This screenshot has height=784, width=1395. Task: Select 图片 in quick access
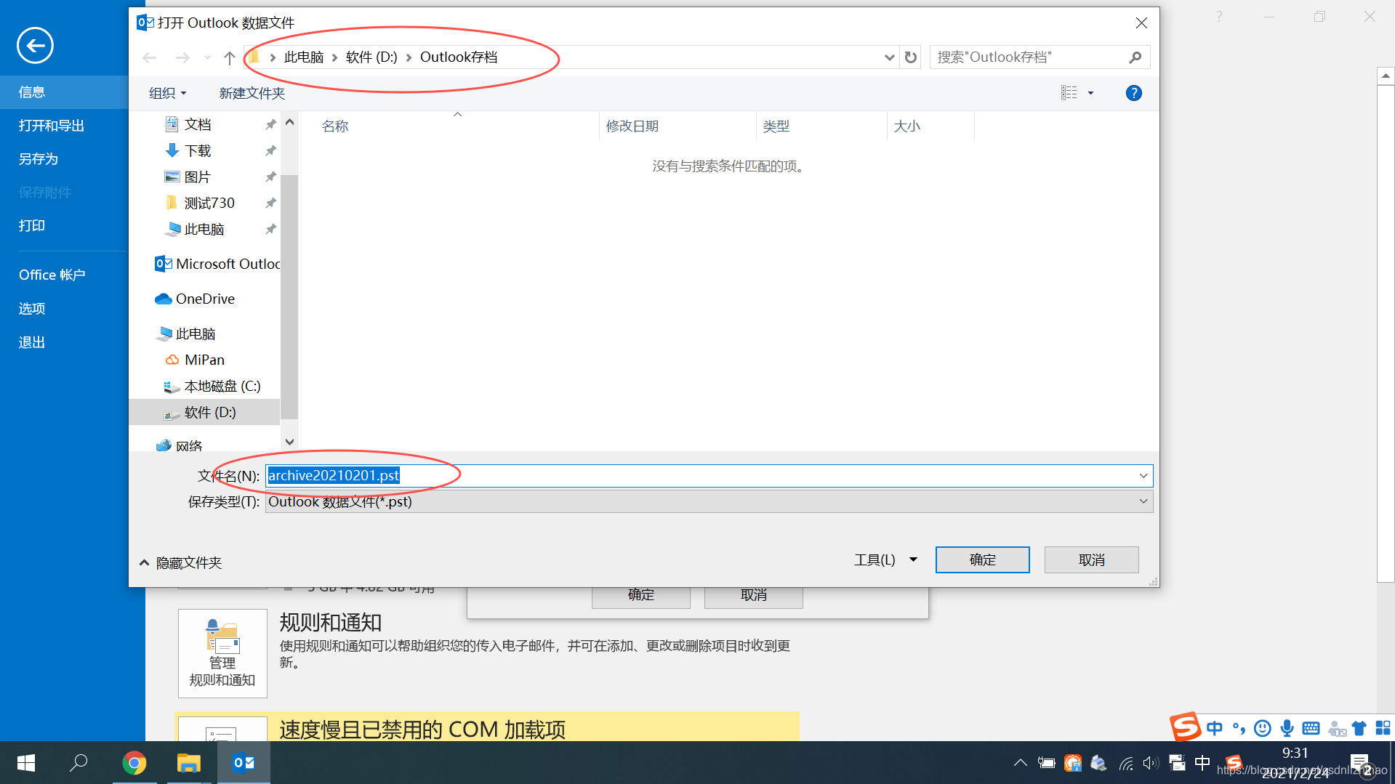[198, 177]
